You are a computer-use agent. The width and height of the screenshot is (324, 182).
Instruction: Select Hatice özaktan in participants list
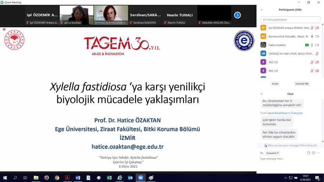click(x=277, y=45)
